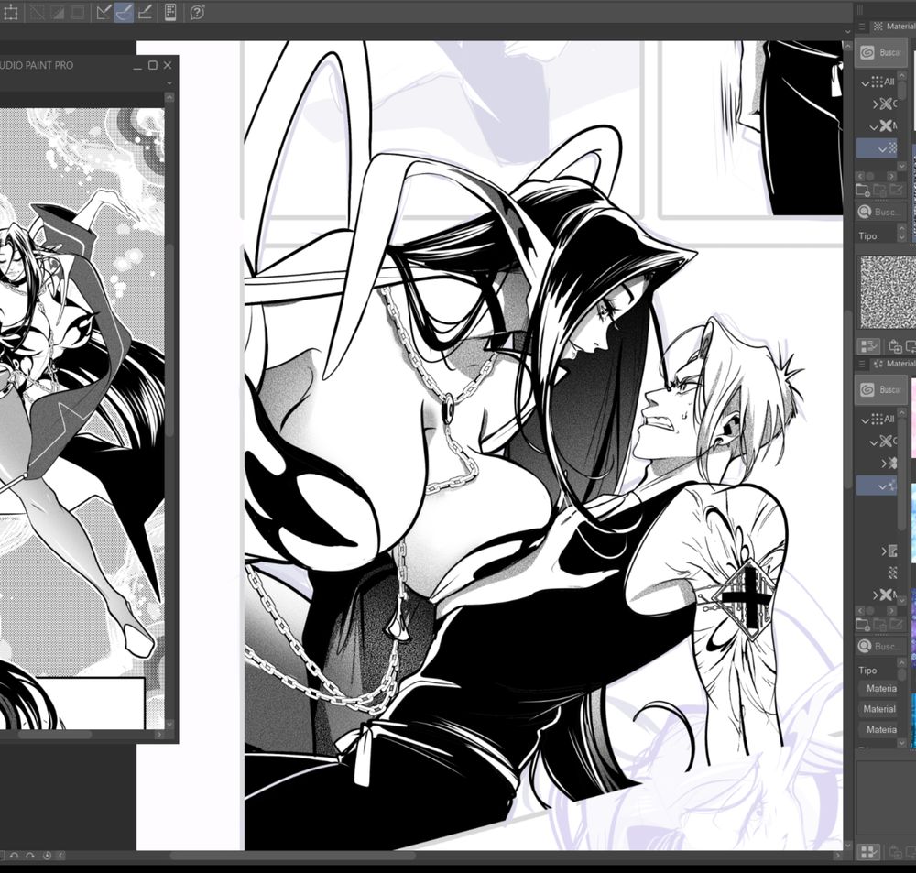Image resolution: width=916 pixels, height=873 pixels.
Task: Expand the collapsed flower-icon folder in upper tree
Action: 875,104
